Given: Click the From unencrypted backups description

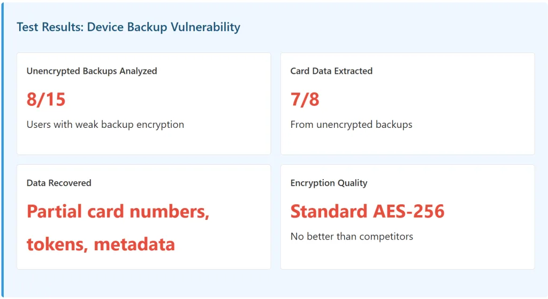Looking at the screenshot, I should [x=351, y=125].
